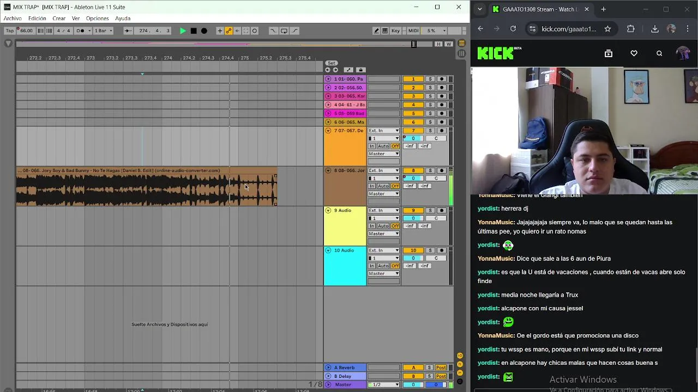Click the Tap tempo button
The width and height of the screenshot is (698, 392).
10,30
